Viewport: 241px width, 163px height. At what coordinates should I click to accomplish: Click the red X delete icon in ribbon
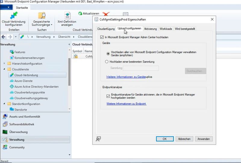pyautogui.click(x=106, y=14)
